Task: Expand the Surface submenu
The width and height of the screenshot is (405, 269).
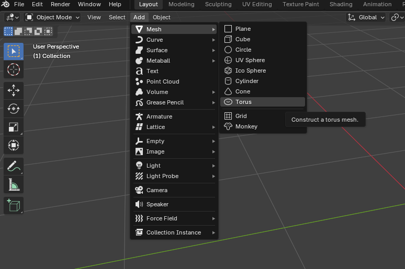Action: coord(174,50)
